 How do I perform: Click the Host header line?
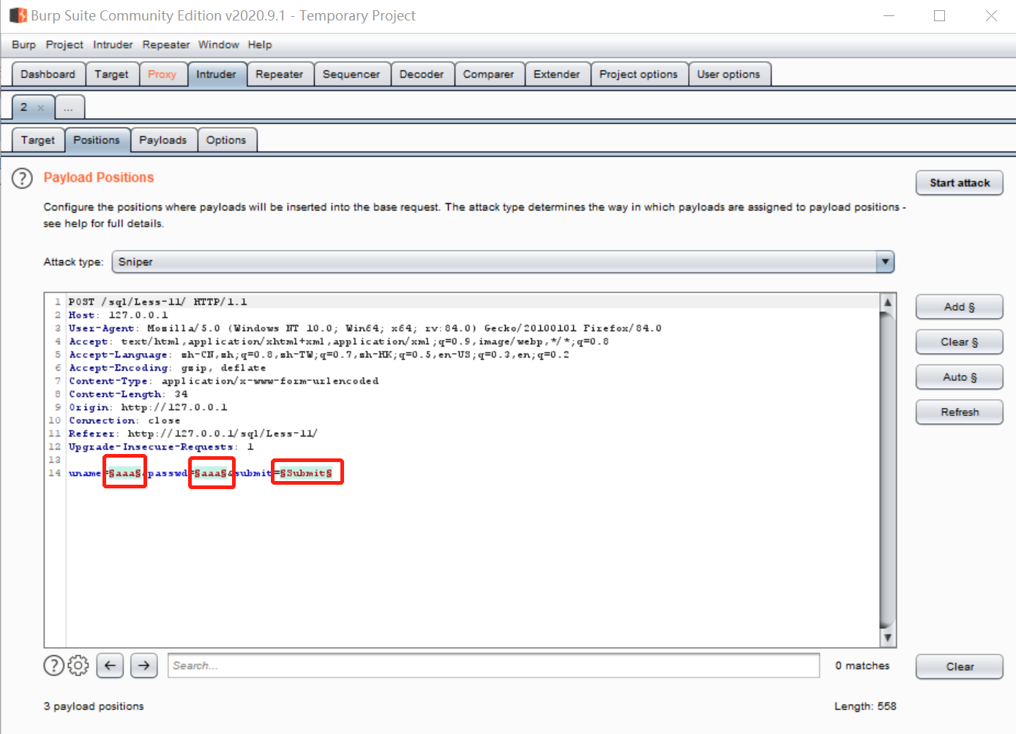[x=119, y=315]
